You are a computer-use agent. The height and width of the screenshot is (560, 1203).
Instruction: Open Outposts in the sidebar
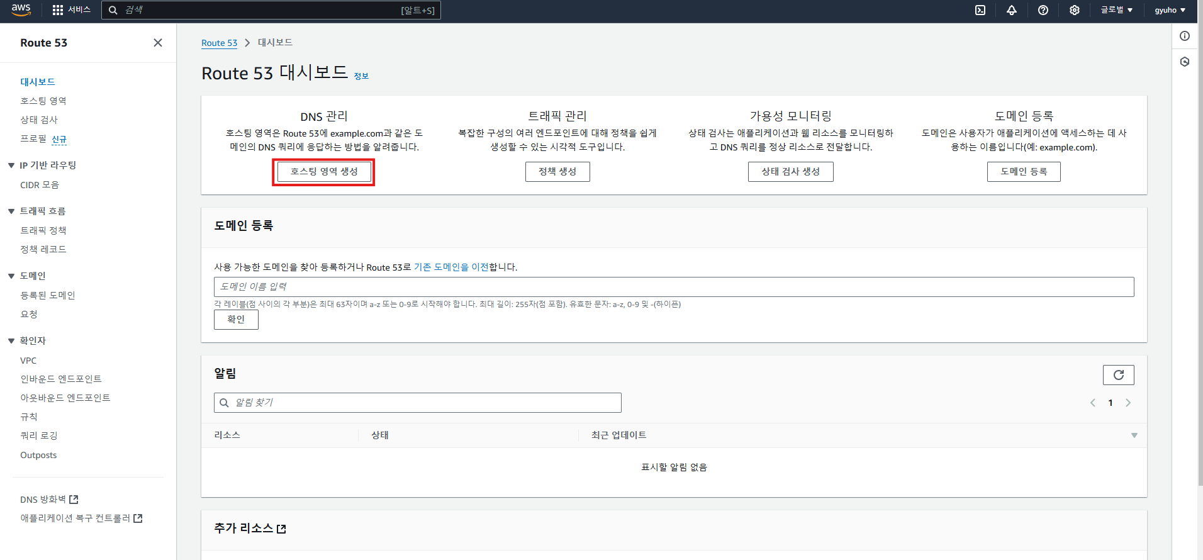coord(38,455)
